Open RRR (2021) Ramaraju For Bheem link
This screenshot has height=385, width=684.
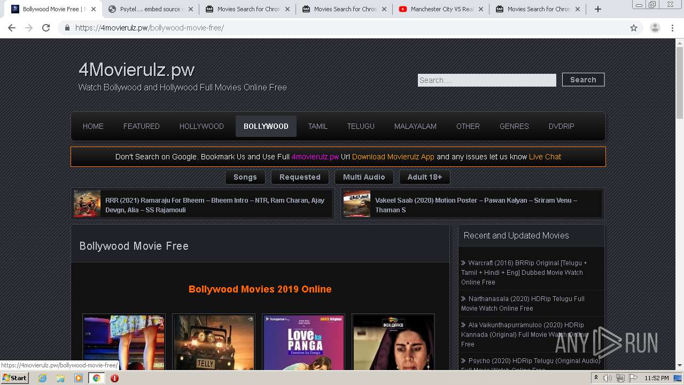(215, 205)
